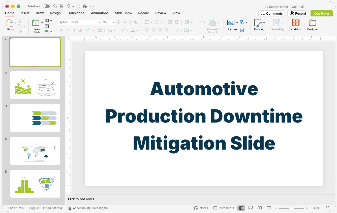The image size is (337, 213).
Task: Click the Record button at top right
Action: pos(298,13)
